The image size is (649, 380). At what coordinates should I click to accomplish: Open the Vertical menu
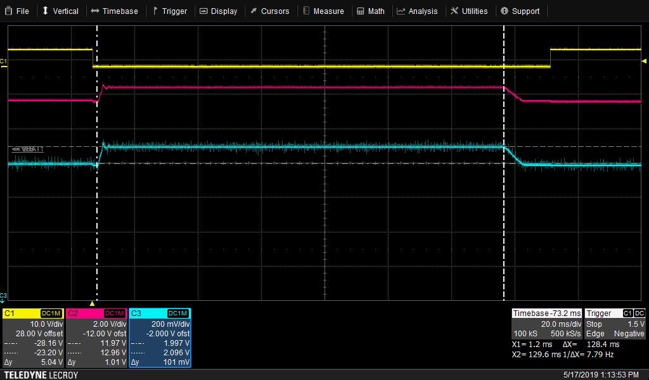(60, 11)
